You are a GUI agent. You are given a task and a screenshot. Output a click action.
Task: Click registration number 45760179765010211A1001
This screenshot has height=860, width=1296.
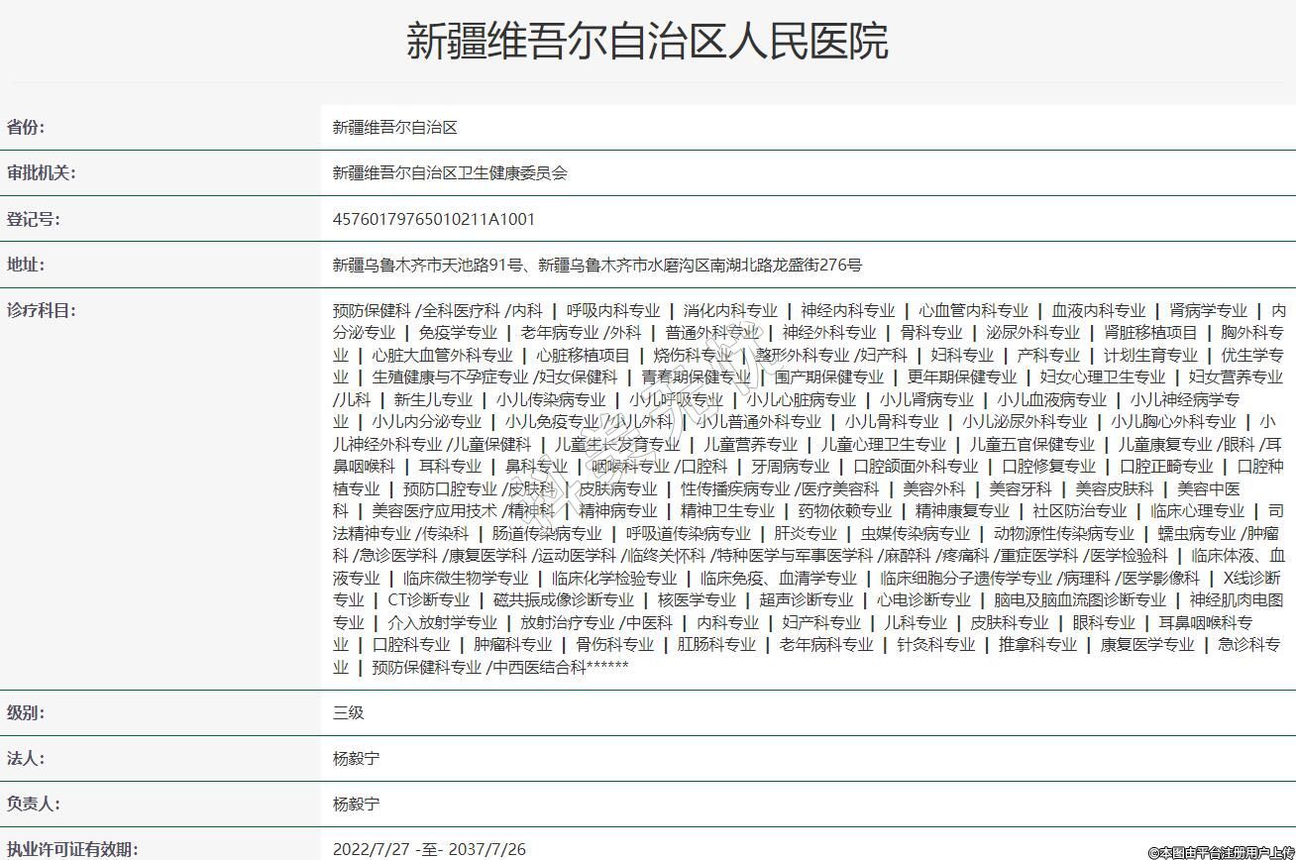[433, 219]
